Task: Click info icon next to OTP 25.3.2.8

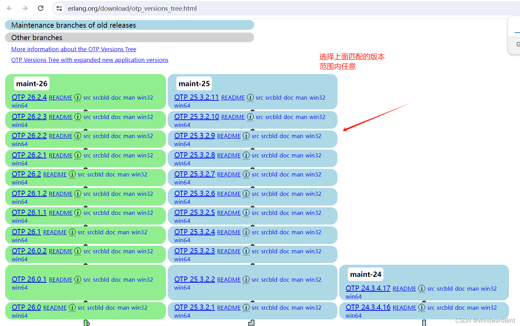Action: click(x=246, y=155)
